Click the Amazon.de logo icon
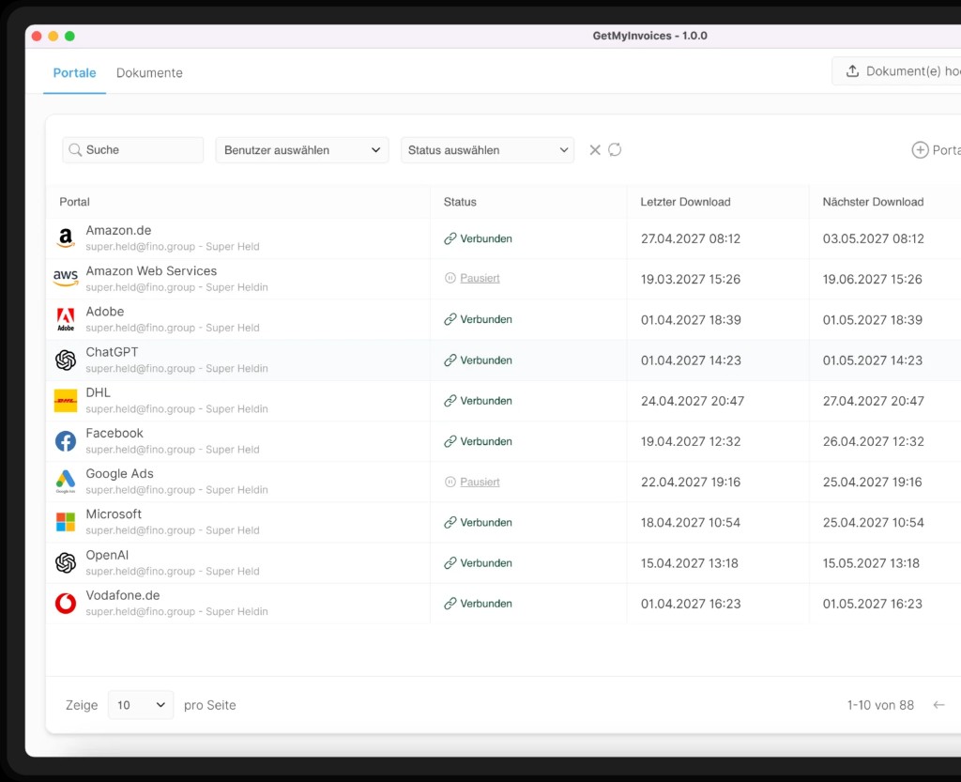Screen dimensions: 961x782 click(x=66, y=238)
